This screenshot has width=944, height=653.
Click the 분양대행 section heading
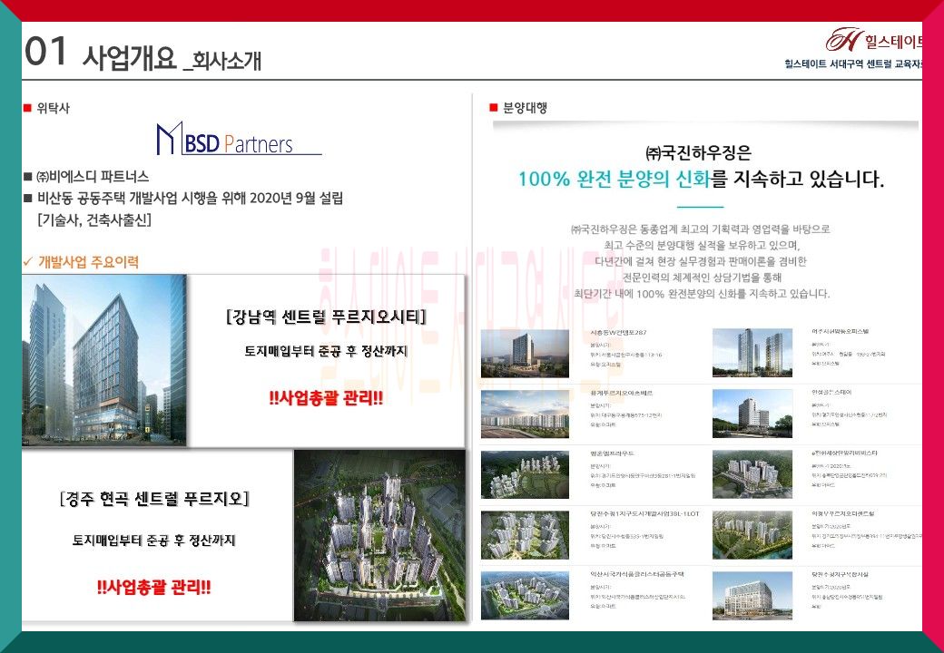525,108
